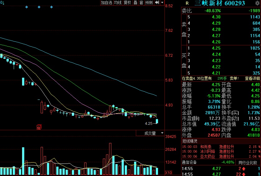
Task: Toggle 均线 moving average lines
Action: coord(118,2)
